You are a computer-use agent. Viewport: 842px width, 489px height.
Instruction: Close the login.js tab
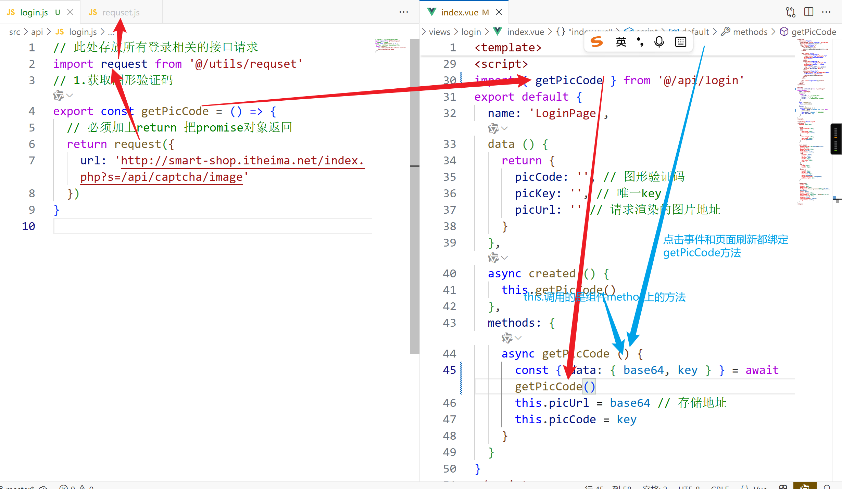pyautogui.click(x=70, y=12)
